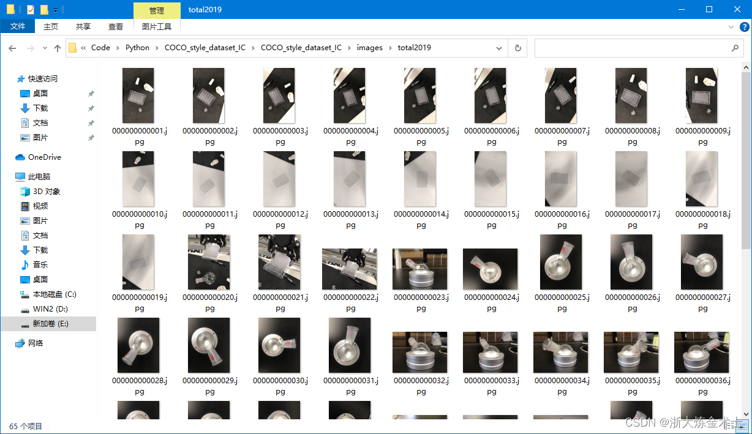Viewport: 752px width, 434px height.
Task: Select 此电脑 in the navigation pane
Action: (39, 177)
